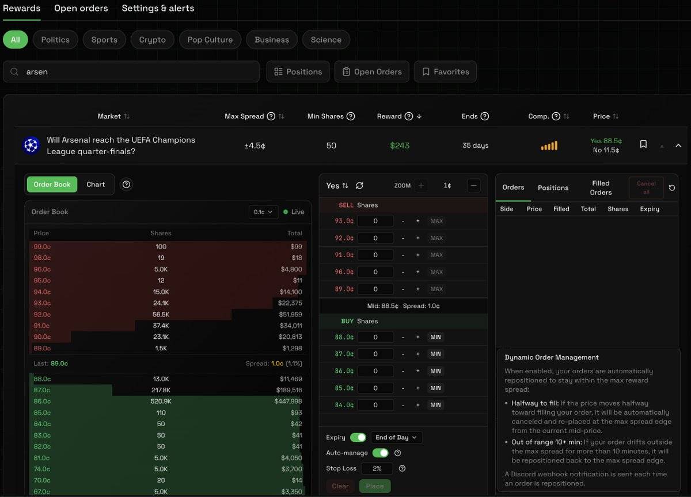691x497 pixels.
Task: Click the arsen search field
Action: coord(131,72)
